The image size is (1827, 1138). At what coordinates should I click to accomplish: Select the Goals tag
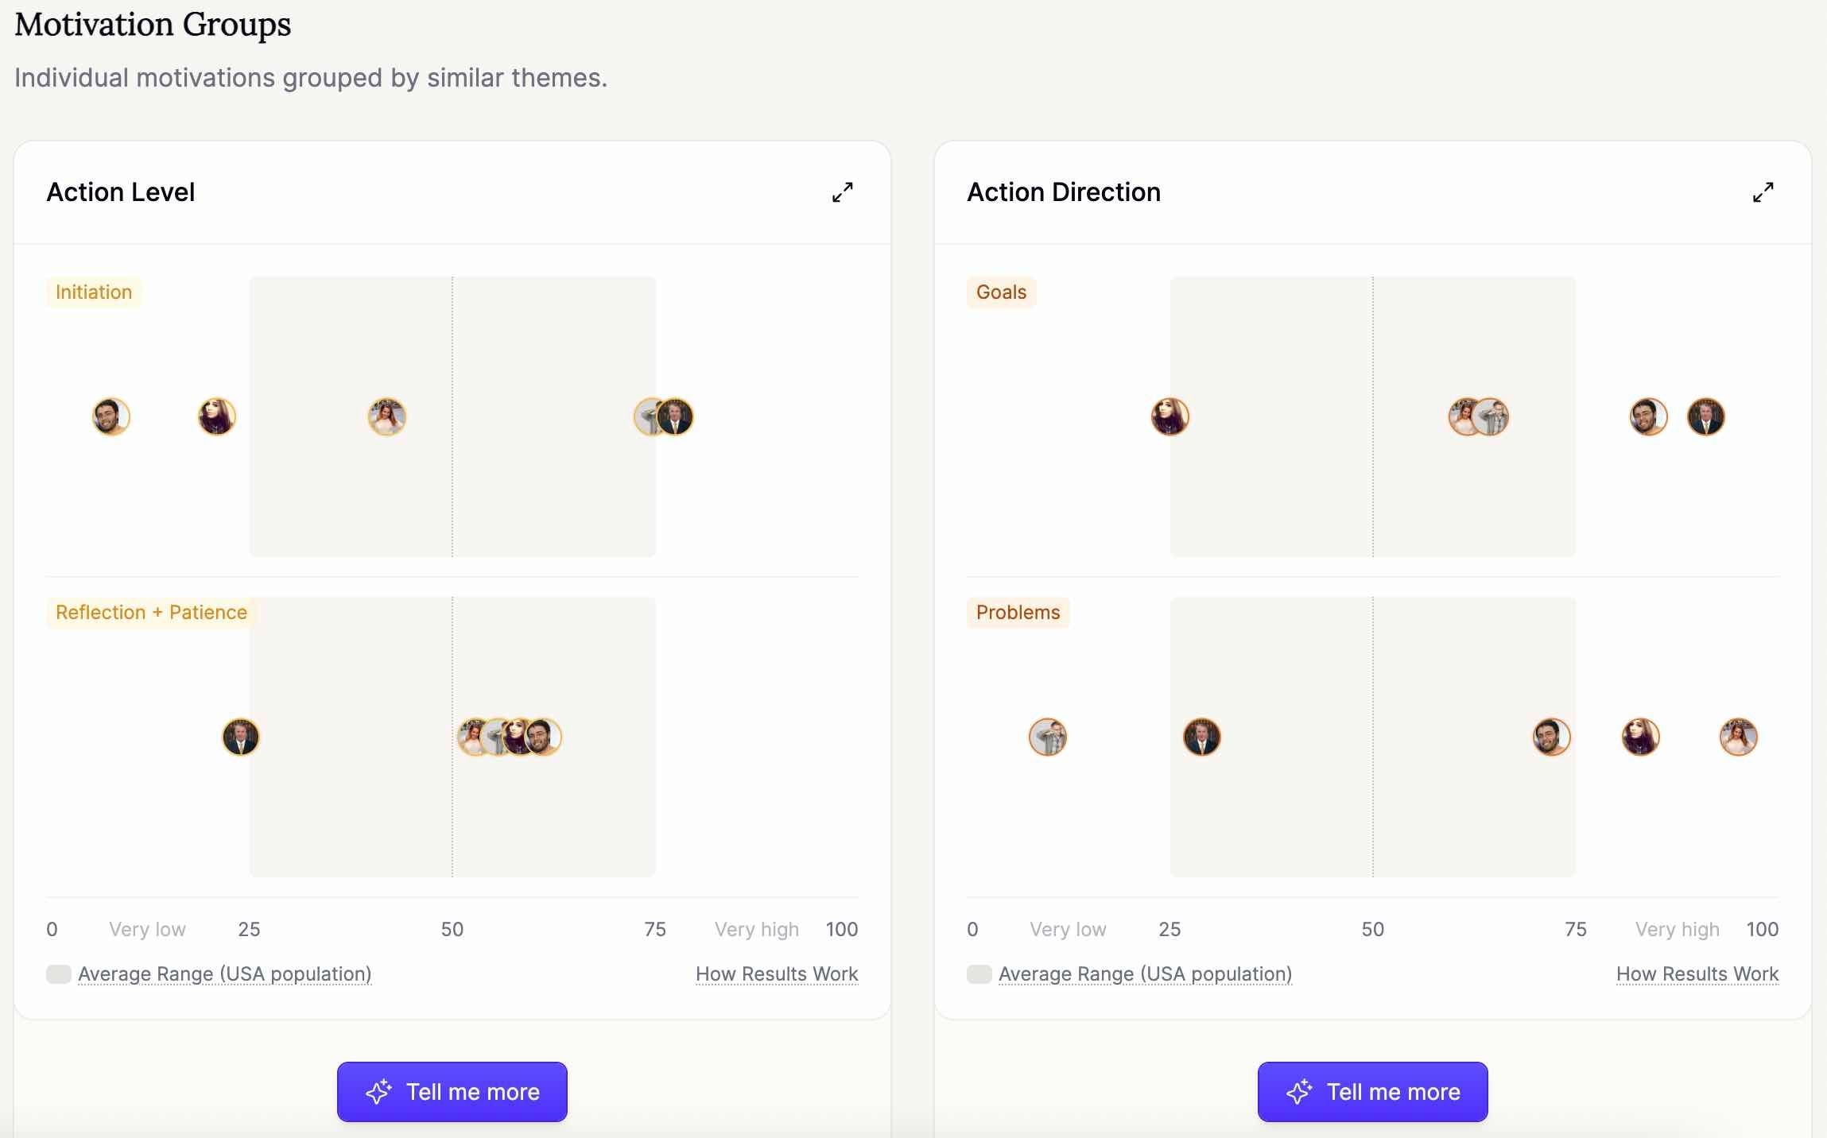(1002, 292)
